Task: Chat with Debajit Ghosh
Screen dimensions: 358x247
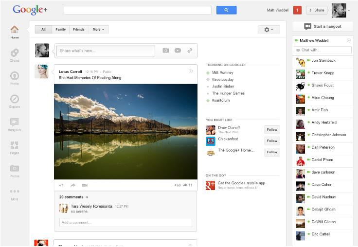Action: 322,211
